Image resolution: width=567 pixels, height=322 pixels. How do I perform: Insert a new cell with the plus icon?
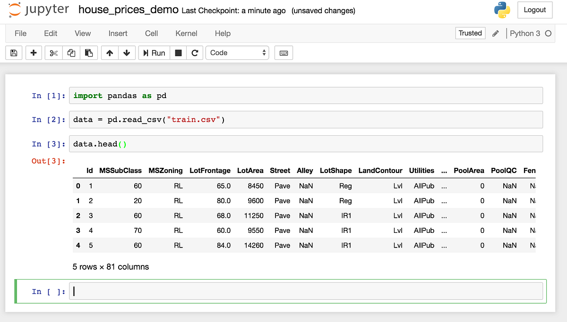tap(33, 53)
